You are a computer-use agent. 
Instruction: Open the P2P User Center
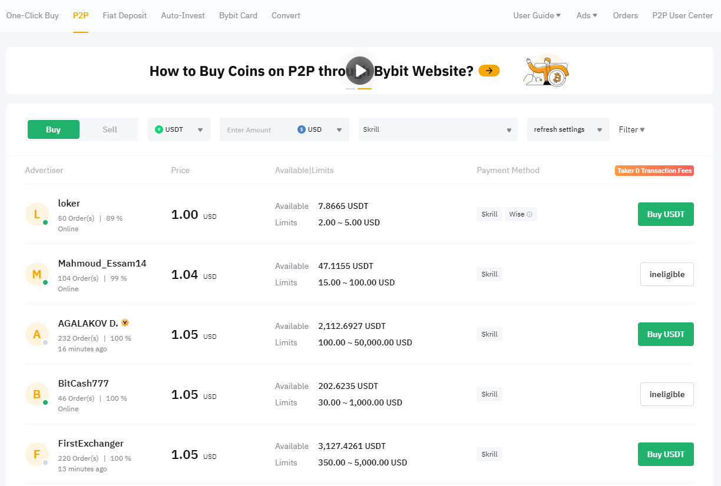point(683,15)
